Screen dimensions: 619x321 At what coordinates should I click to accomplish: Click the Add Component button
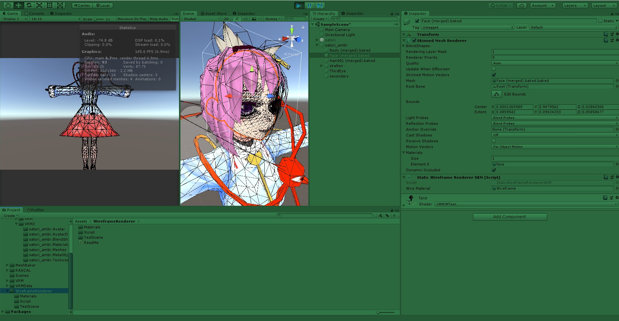pyautogui.click(x=510, y=217)
